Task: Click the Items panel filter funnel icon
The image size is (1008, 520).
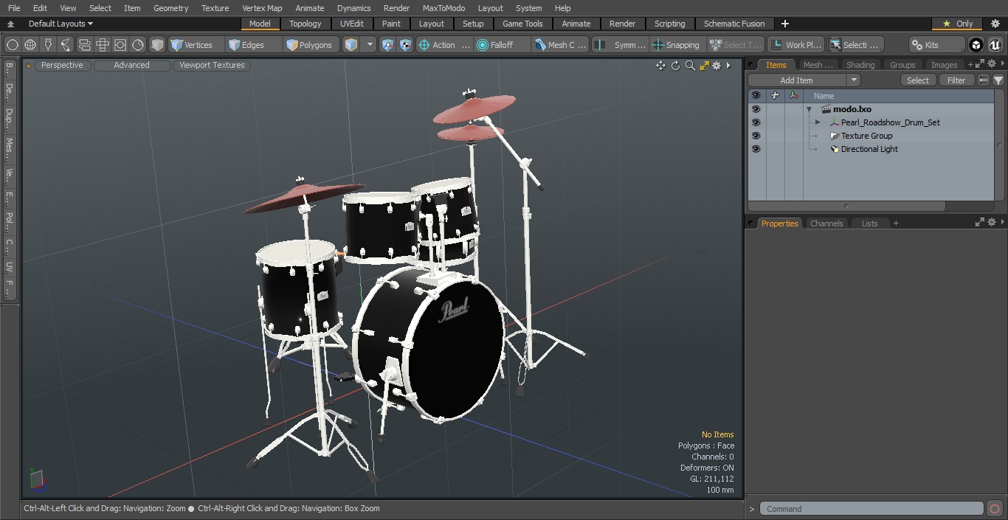Action: tap(998, 80)
